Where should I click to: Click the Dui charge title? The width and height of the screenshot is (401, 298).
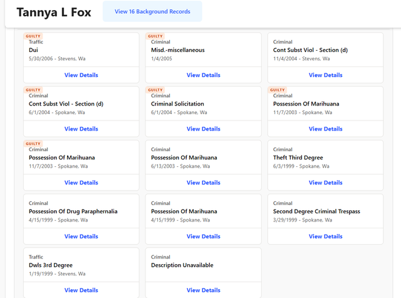[x=33, y=50]
